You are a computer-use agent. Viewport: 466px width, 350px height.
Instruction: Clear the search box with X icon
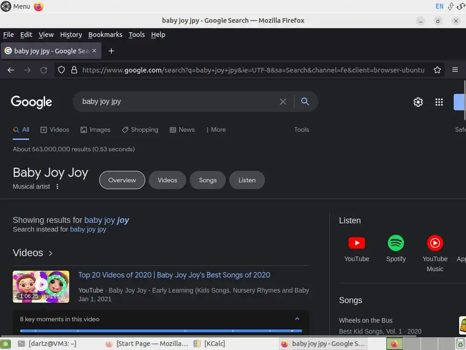[x=283, y=102]
